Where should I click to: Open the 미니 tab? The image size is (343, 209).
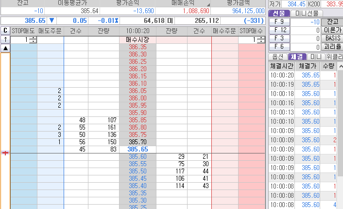[x=316, y=57]
